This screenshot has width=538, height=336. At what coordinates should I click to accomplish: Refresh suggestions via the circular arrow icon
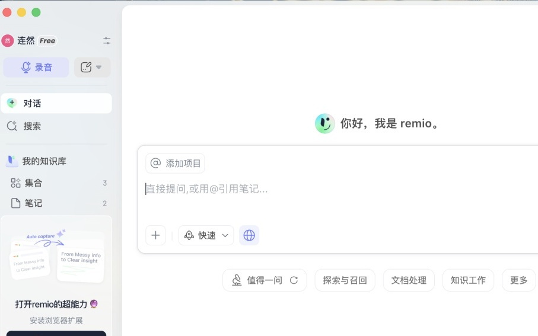coord(294,280)
